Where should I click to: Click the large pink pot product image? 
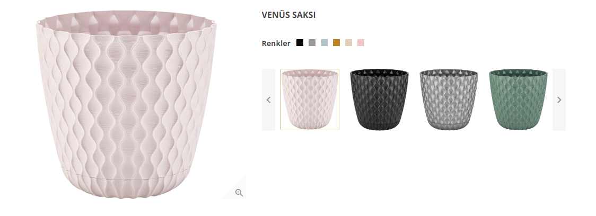tap(127, 104)
